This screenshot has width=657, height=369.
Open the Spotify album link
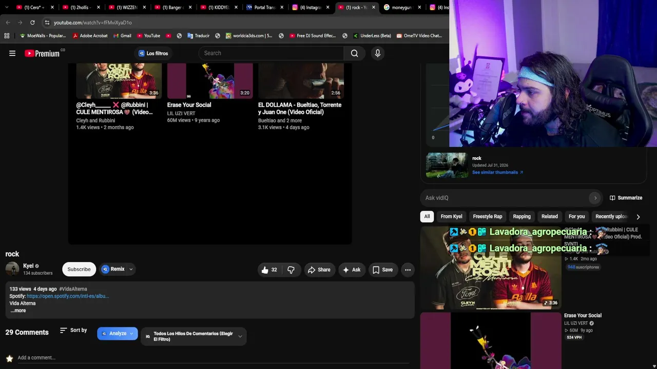(68, 296)
